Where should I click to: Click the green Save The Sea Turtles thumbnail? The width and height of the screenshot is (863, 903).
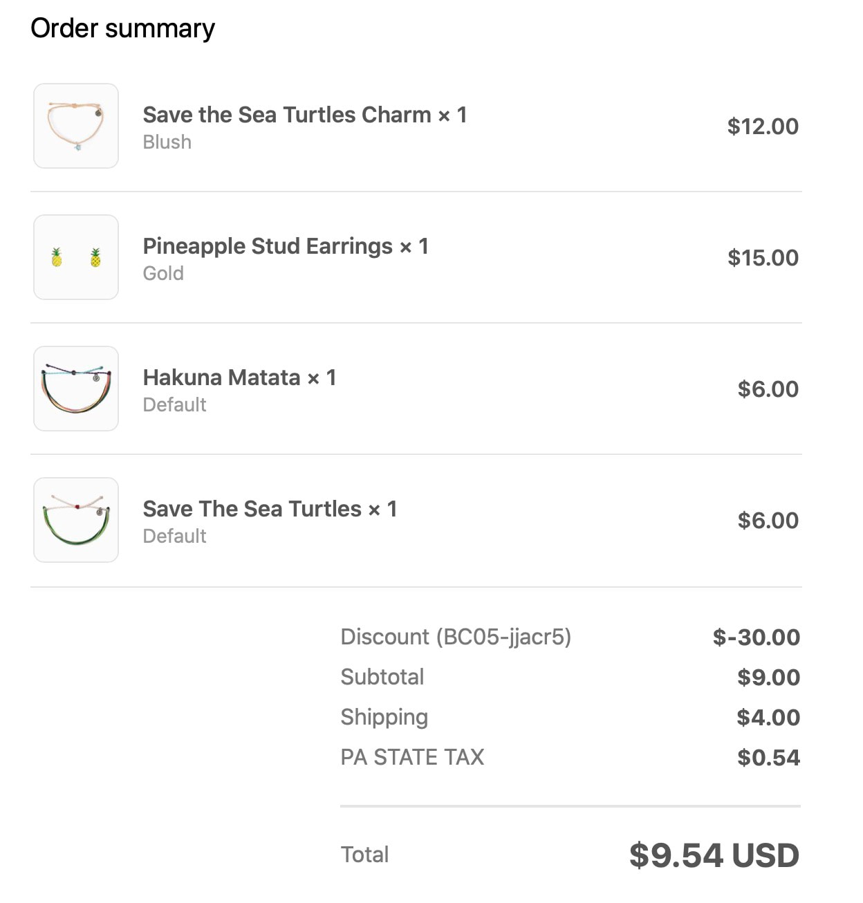pyautogui.click(x=76, y=520)
